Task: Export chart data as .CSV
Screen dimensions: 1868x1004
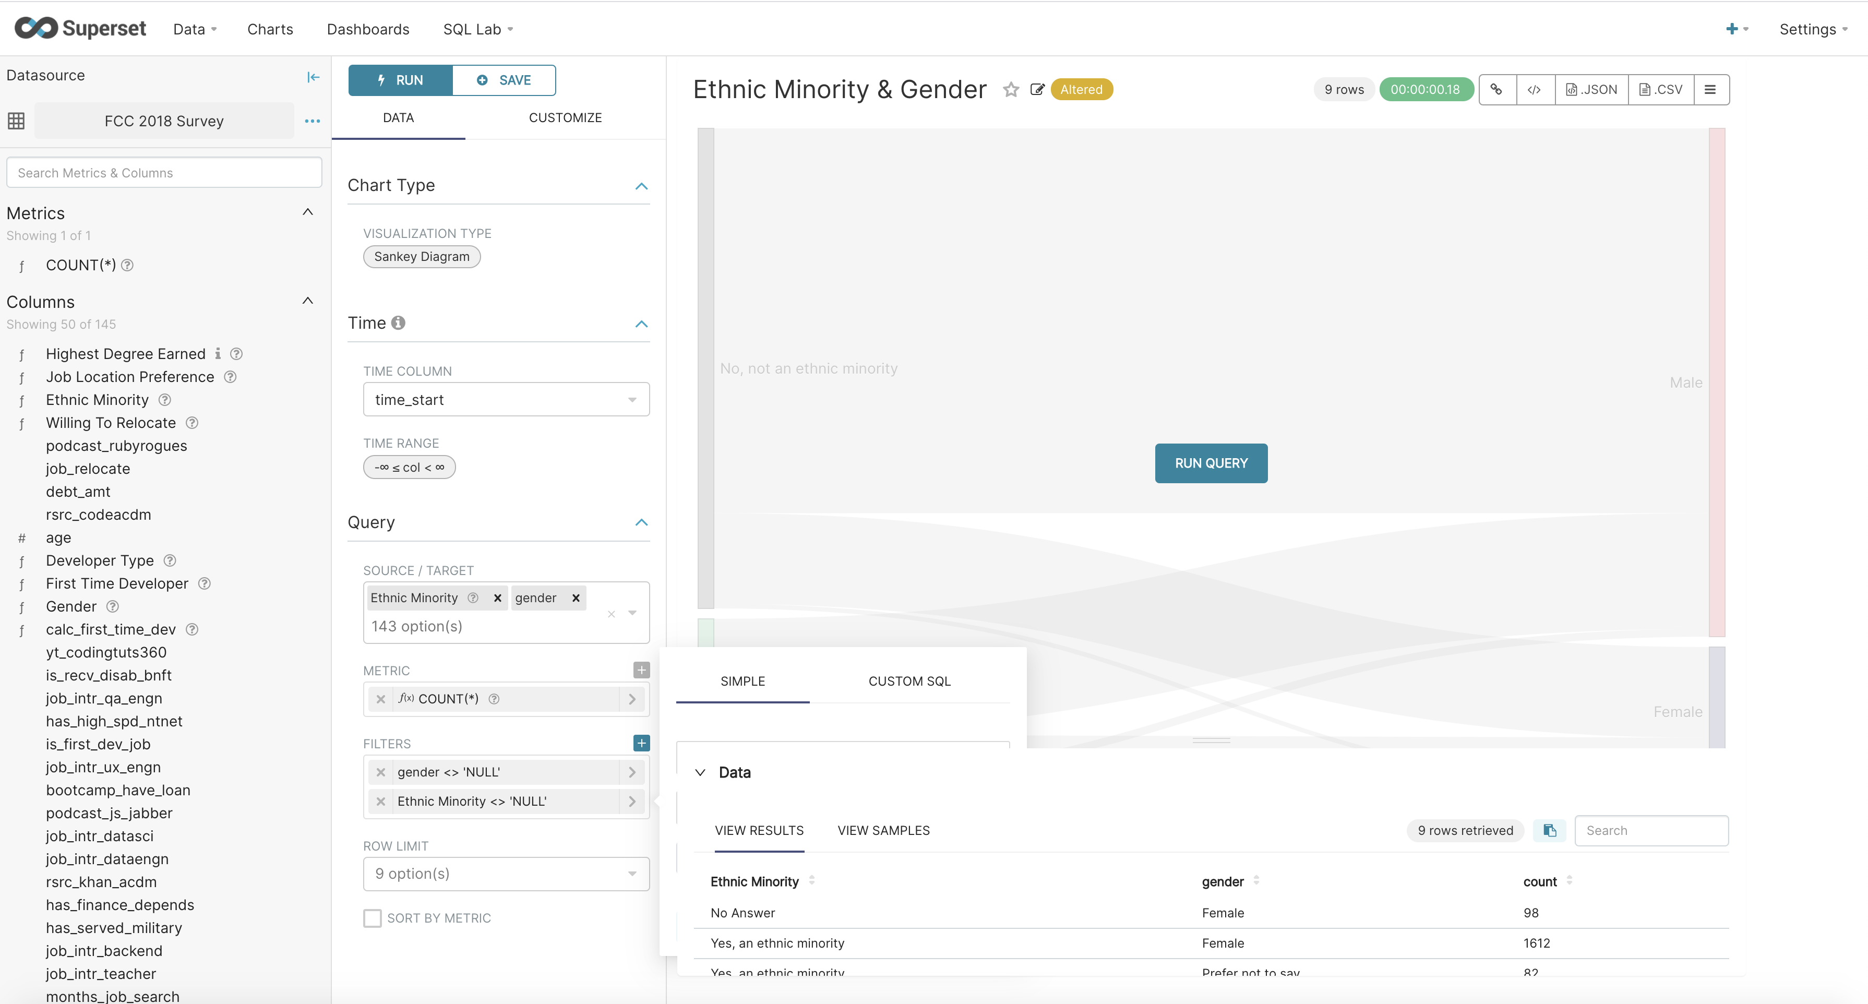Action: coord(1661,89)
